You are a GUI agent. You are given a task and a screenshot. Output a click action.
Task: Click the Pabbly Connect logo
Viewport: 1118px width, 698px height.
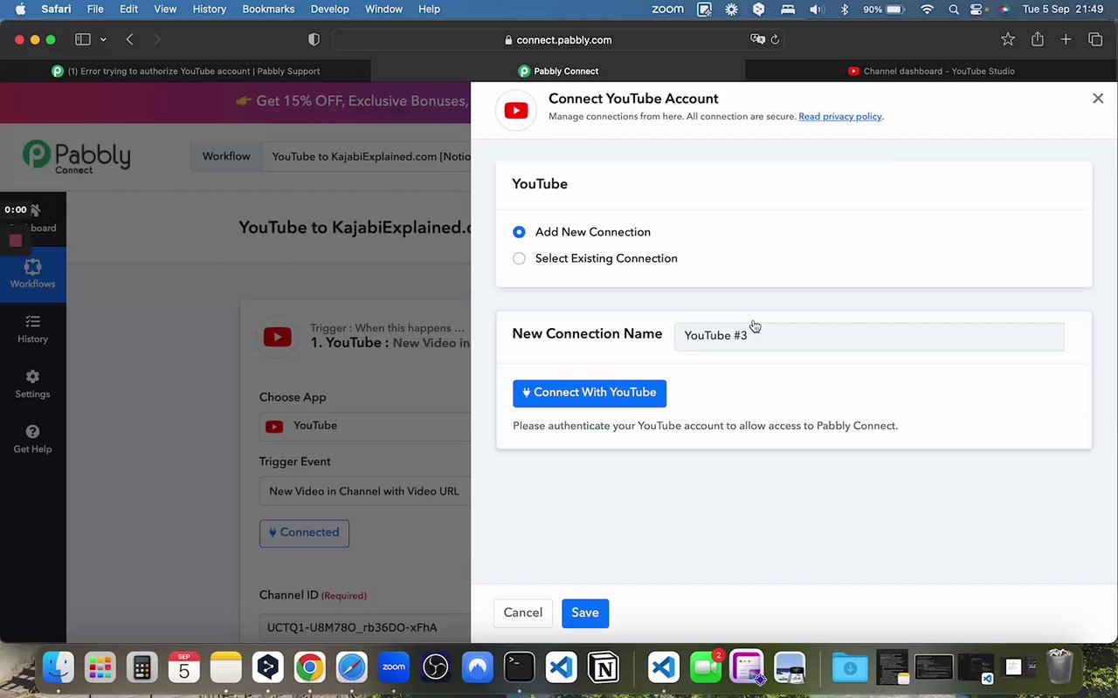[x=77, y=156]
